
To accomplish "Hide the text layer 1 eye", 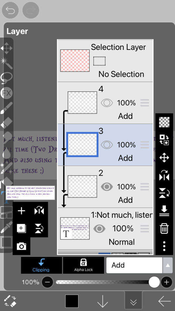I will [x=99, y=229].
